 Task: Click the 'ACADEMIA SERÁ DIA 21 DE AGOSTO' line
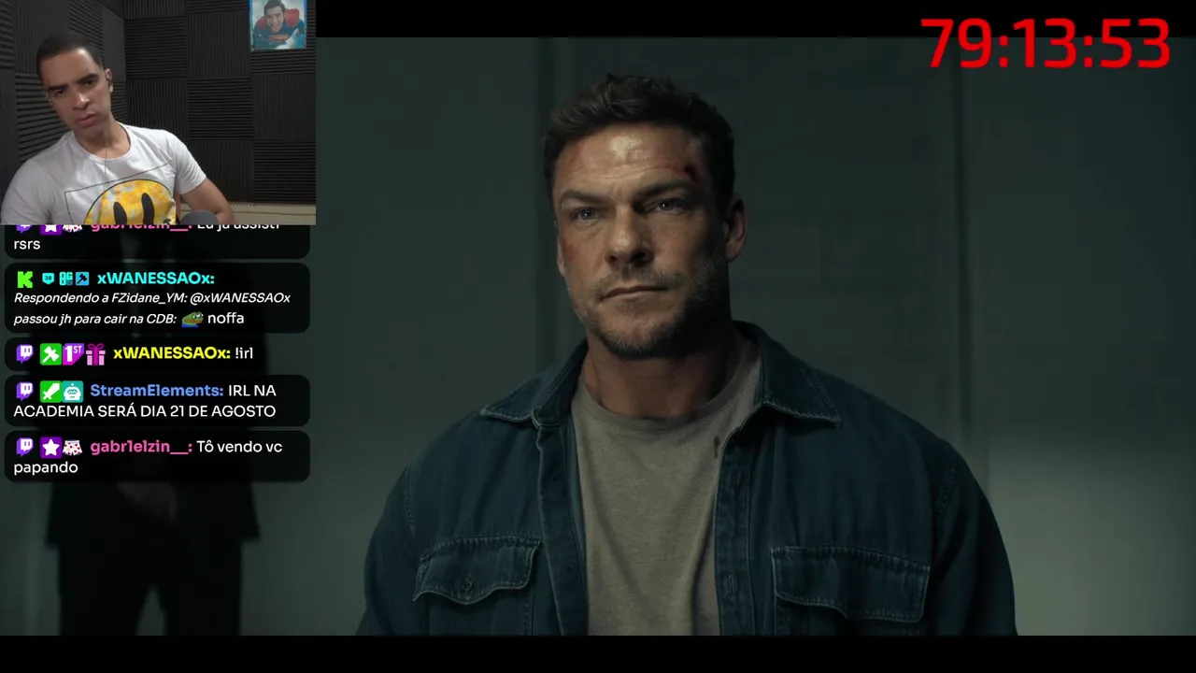pyautogui.click(x=145, y=411)
